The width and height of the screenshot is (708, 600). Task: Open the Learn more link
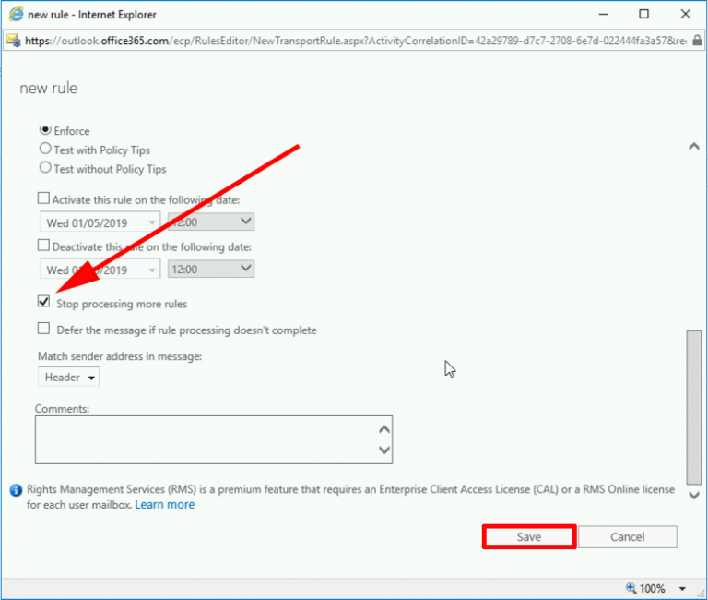[x=165, y=505]
